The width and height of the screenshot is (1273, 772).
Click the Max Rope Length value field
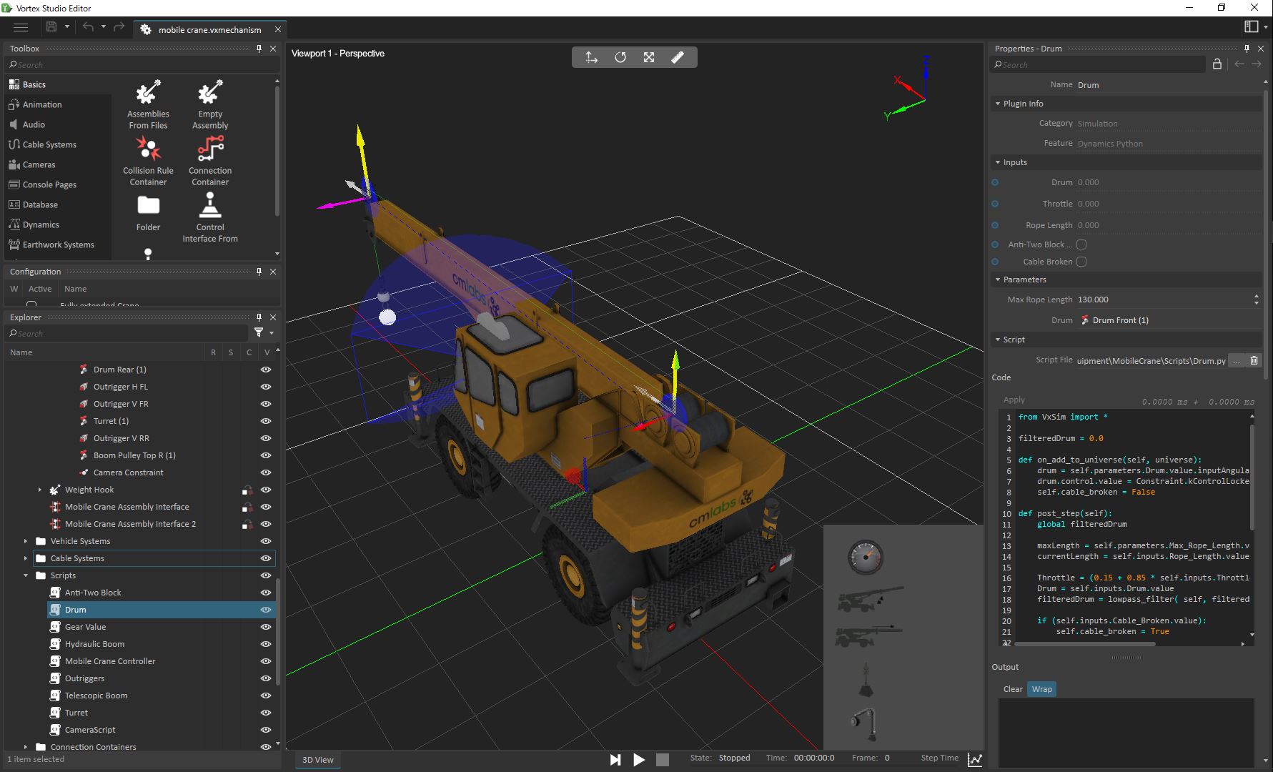coord(1162,300)
